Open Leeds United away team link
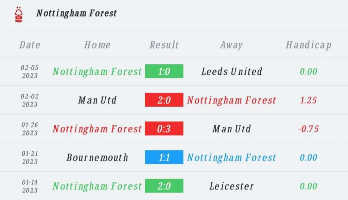The height and width of the screenshot is (200, 348). 232,71
